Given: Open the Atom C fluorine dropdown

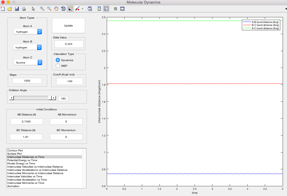Looking at the screenshot, I should point(28,62).
